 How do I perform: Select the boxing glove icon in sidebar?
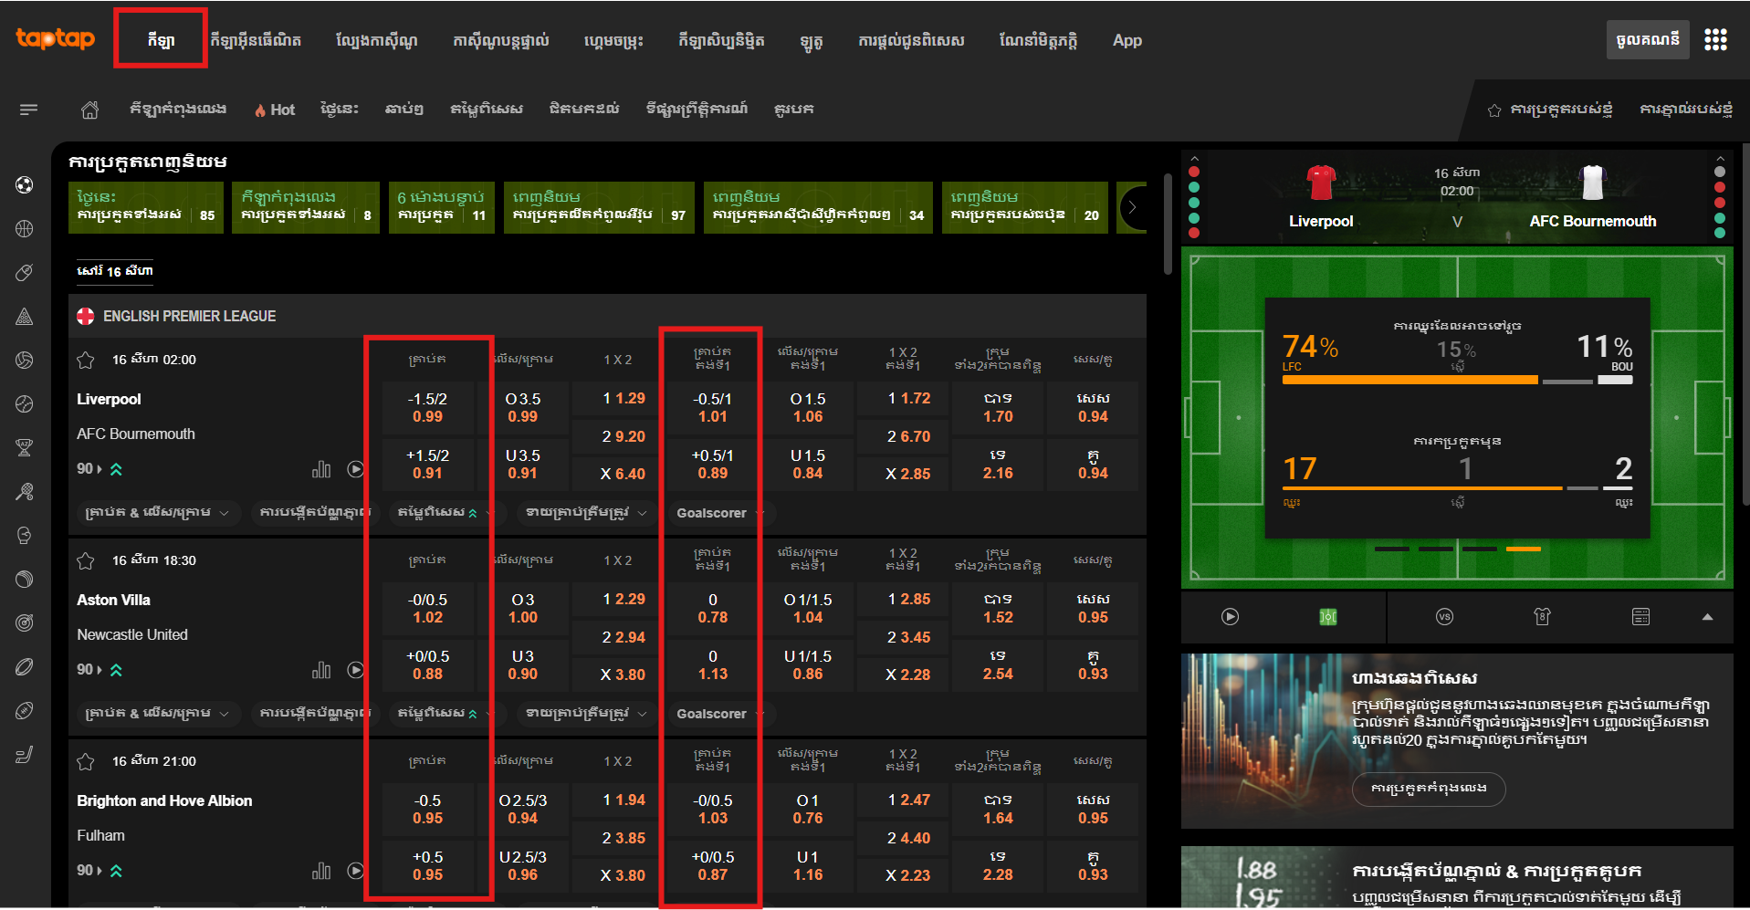click(25, 536)
